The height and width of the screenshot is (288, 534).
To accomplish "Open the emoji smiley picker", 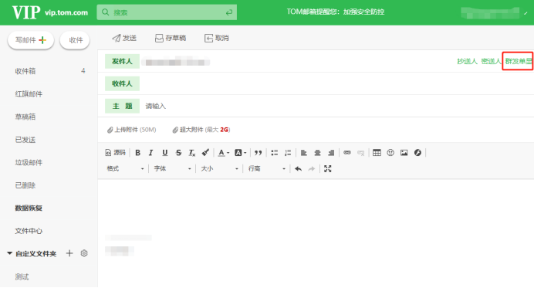I will 390,152.
